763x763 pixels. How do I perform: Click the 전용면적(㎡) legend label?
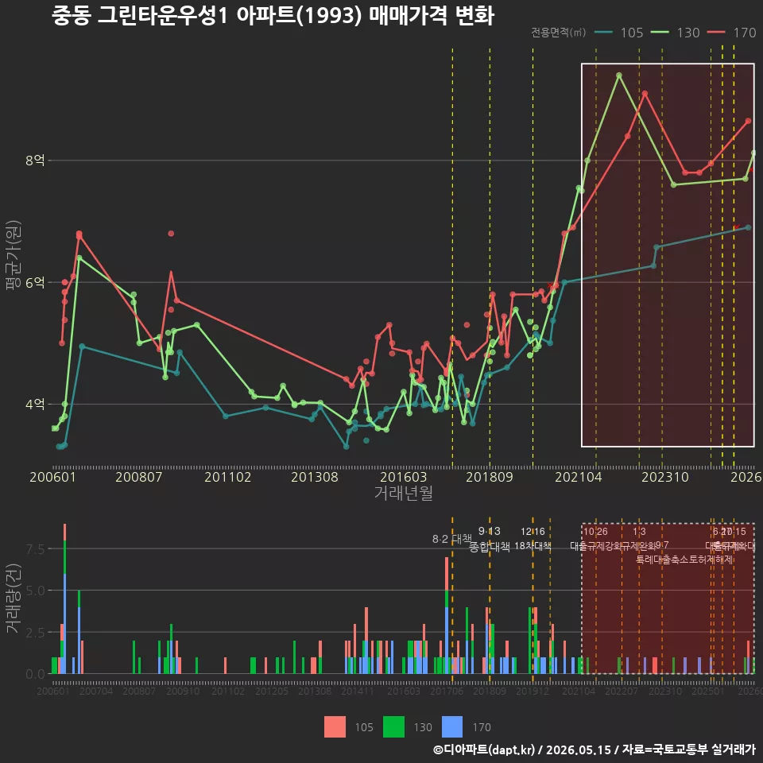tap(558, 33)
